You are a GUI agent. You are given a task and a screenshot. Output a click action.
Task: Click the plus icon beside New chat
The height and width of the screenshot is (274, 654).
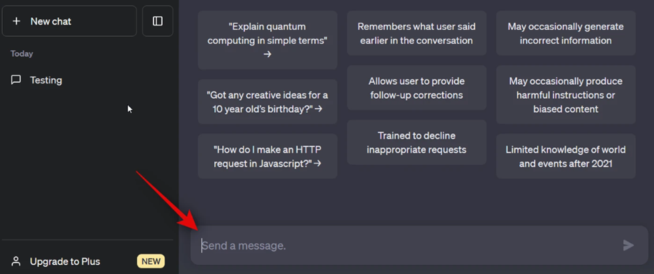point(16,21)
